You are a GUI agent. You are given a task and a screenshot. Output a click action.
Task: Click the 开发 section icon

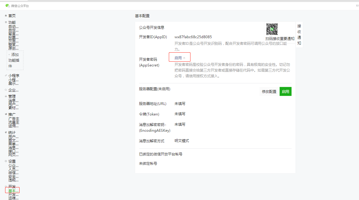pos(5,186)
